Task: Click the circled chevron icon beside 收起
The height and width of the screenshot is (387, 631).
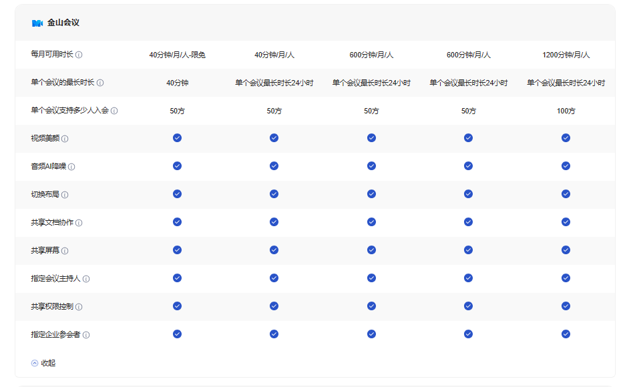Action: click(x=35, y=363)
